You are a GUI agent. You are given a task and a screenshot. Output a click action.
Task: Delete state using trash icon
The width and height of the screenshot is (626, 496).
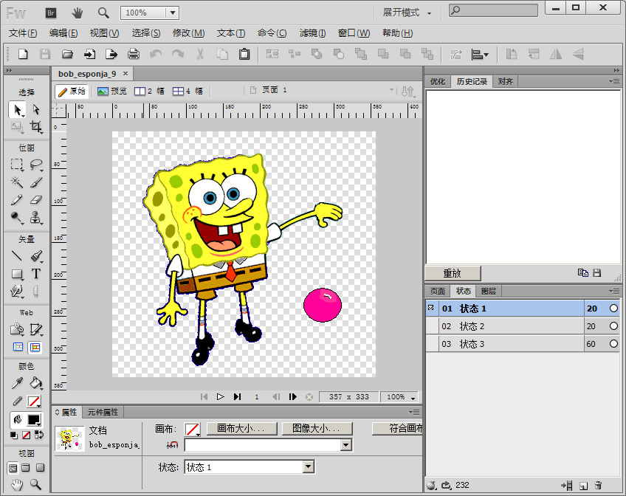598,485
